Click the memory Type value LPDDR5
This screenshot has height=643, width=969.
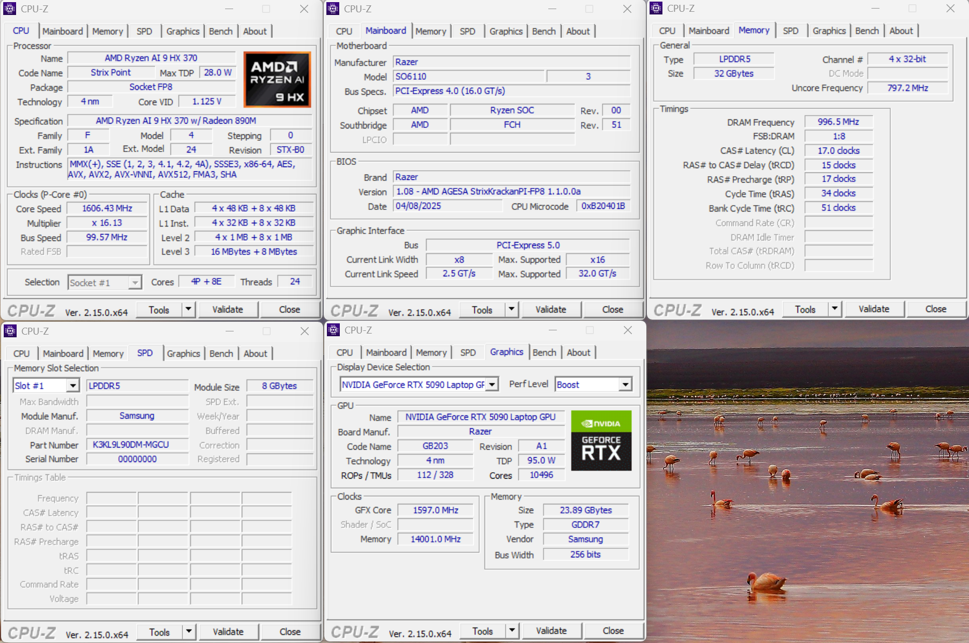tap(734, 59)
